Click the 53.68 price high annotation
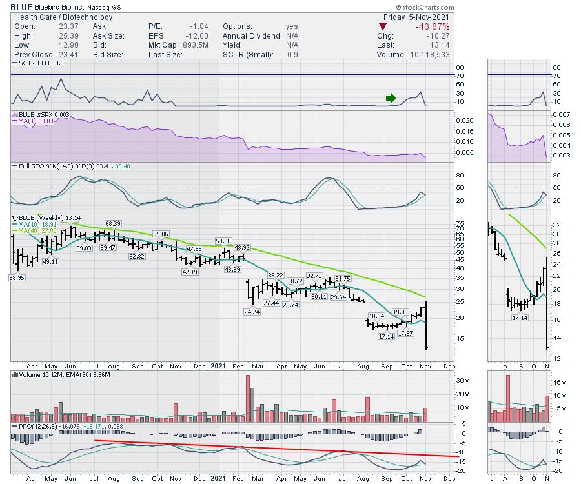Screen dimensions: 581x484 click(x=223, y=241)
